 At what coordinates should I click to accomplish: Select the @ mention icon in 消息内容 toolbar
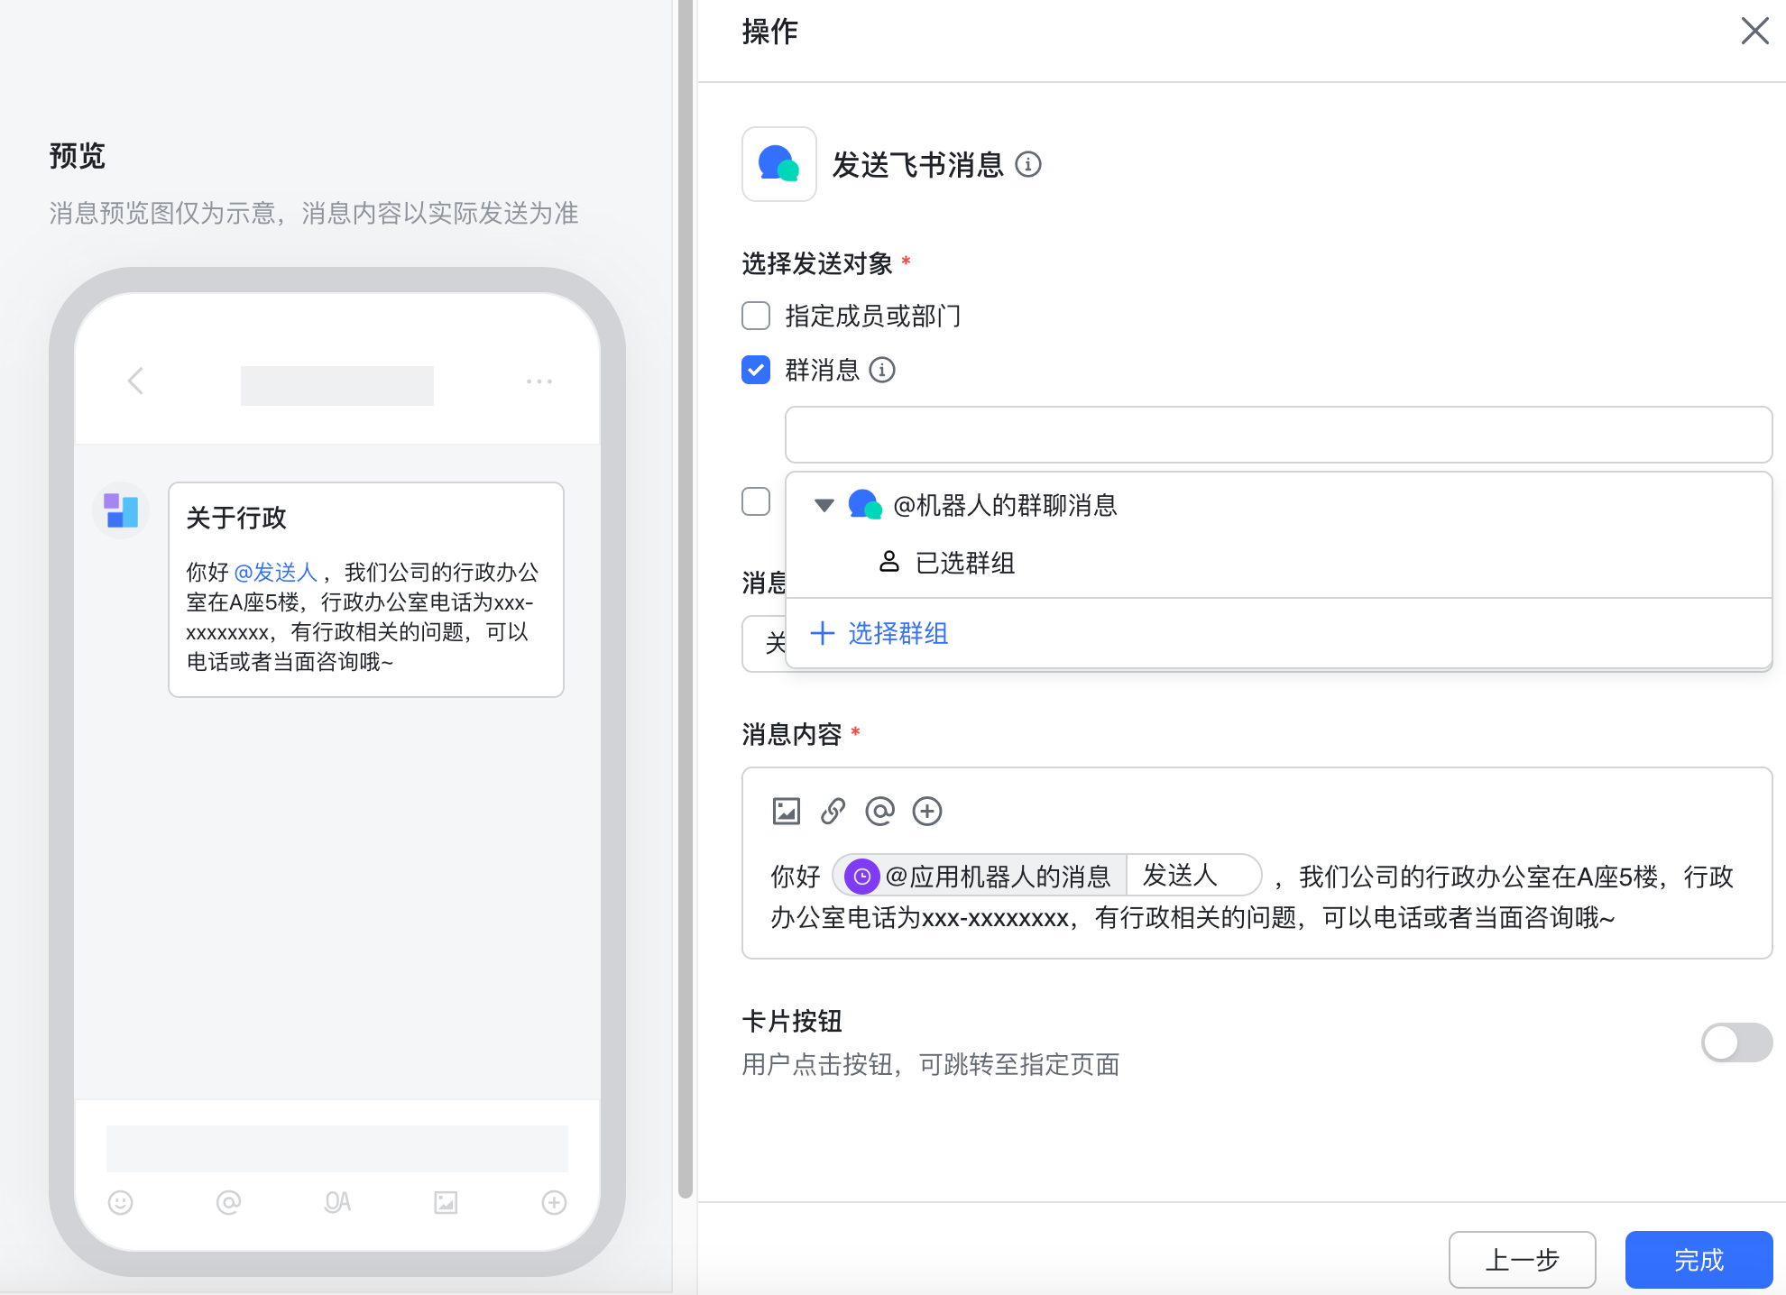[879, 811]
